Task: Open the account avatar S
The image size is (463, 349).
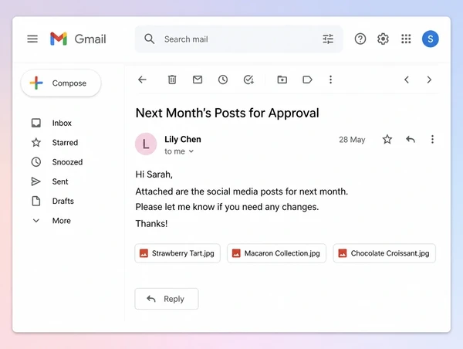Action: coord(431,39)
